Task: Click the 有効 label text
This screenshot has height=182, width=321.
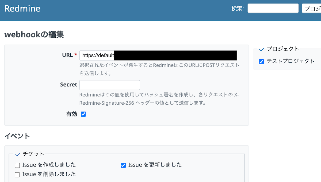Action: click(72, 114)
